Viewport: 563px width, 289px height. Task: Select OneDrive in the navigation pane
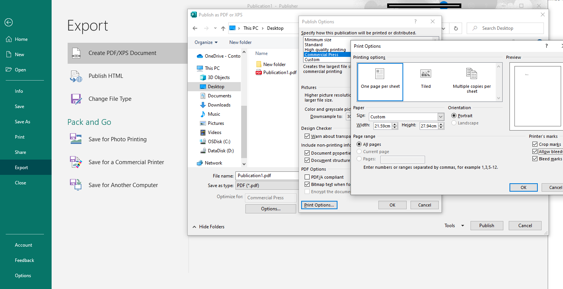pos(218,56)
